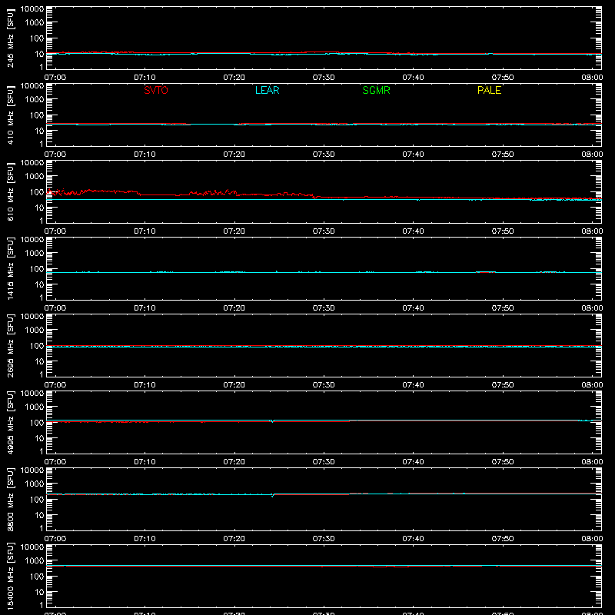This screenshot has height=615, width=615.
Task: Click 07:50 tick under the 2695 MHz panel
Action: coord(503,385)
